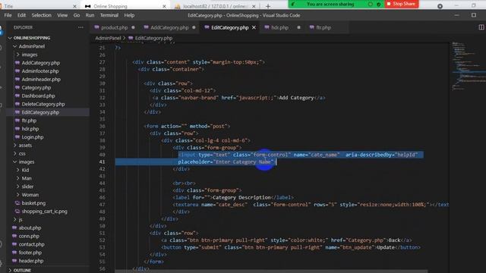Click the PHP icon on ftr.php tab

coord(311,27)
